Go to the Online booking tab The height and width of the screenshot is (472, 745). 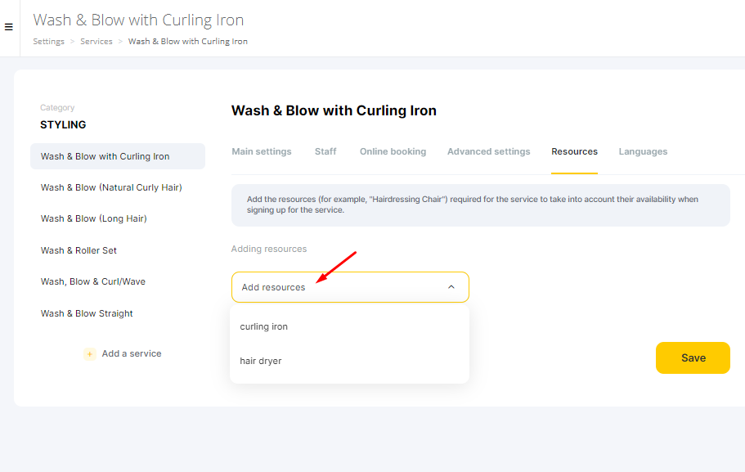point(393,151)
